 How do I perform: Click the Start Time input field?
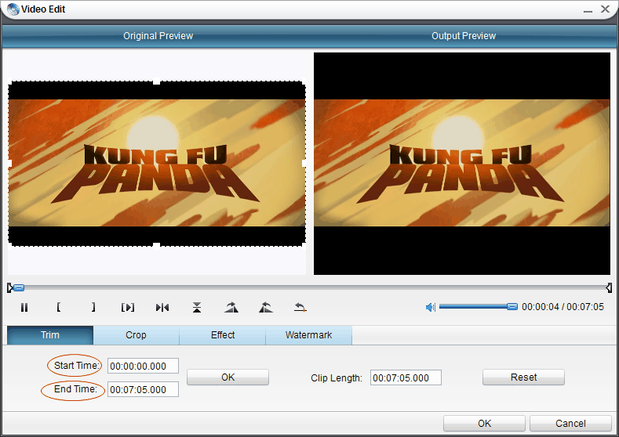(x=143, y=366)
